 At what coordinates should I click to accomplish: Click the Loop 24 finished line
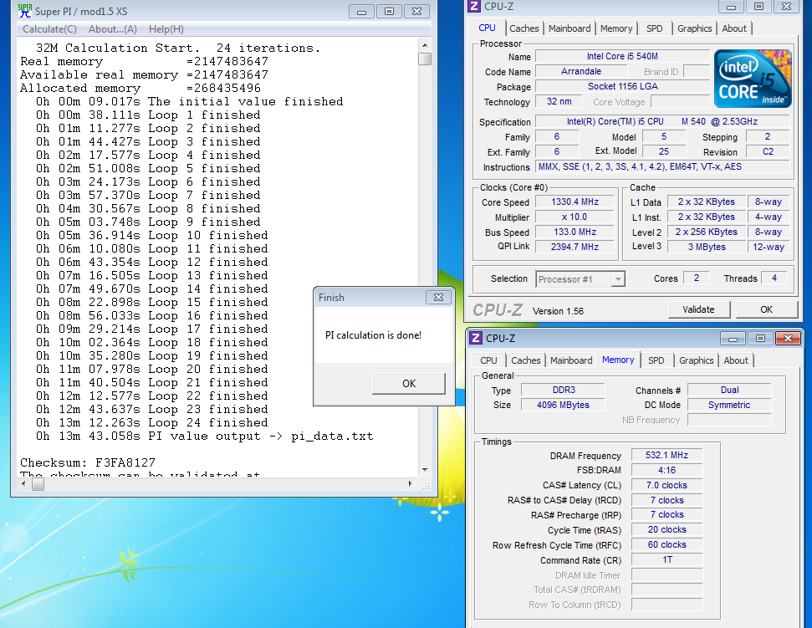(151, 422)
